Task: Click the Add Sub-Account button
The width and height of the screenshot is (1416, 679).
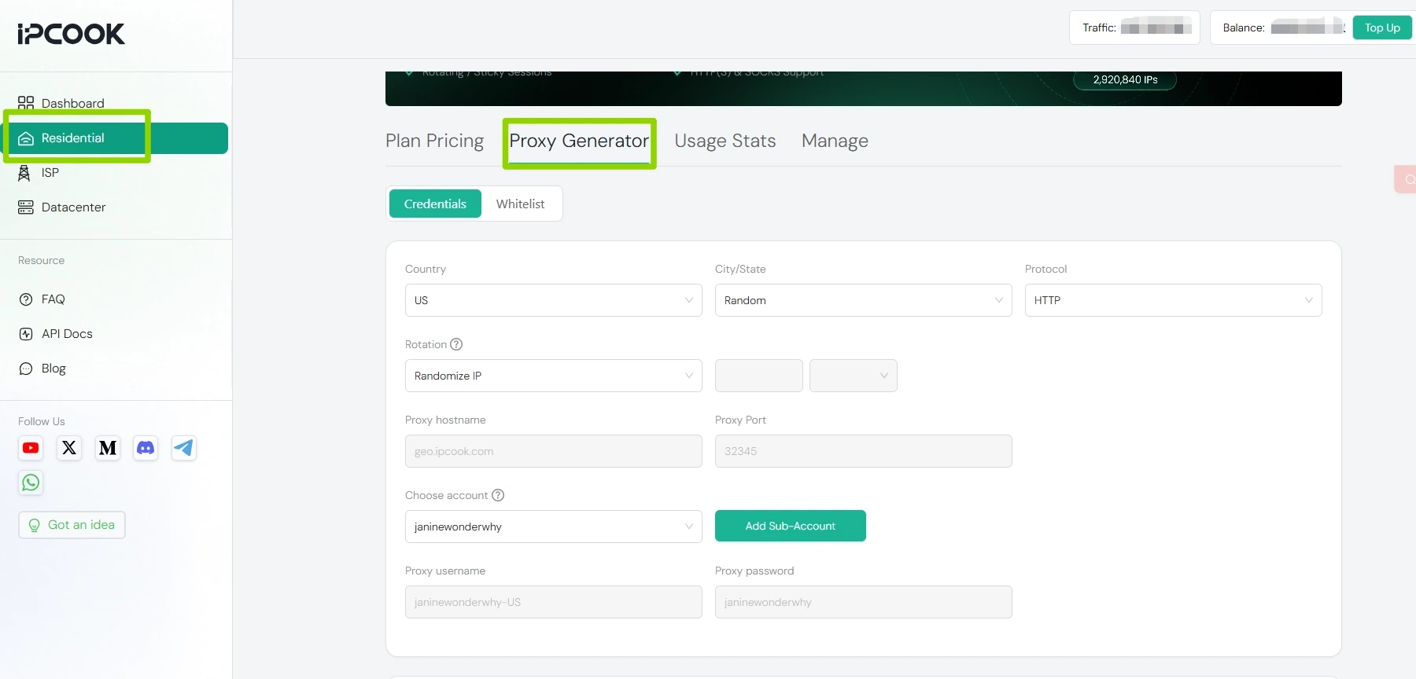Action: point(791,526)
